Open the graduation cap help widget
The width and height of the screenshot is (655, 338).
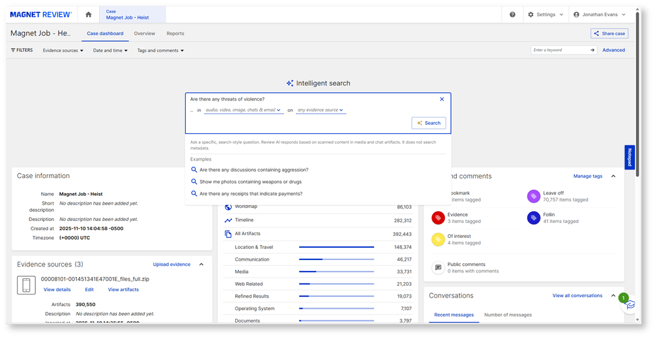(630, 305)
